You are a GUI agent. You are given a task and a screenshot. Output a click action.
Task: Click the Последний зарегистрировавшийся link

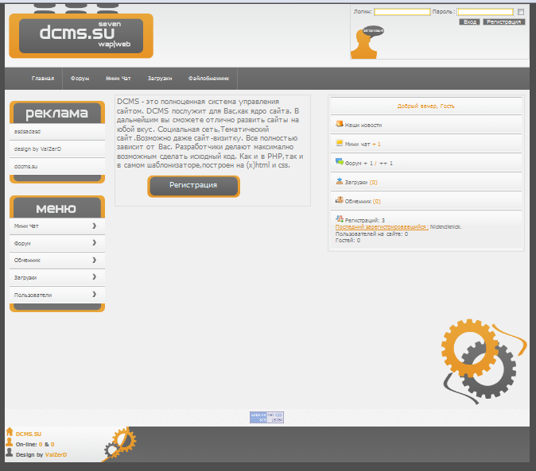[x=382, y=227]
